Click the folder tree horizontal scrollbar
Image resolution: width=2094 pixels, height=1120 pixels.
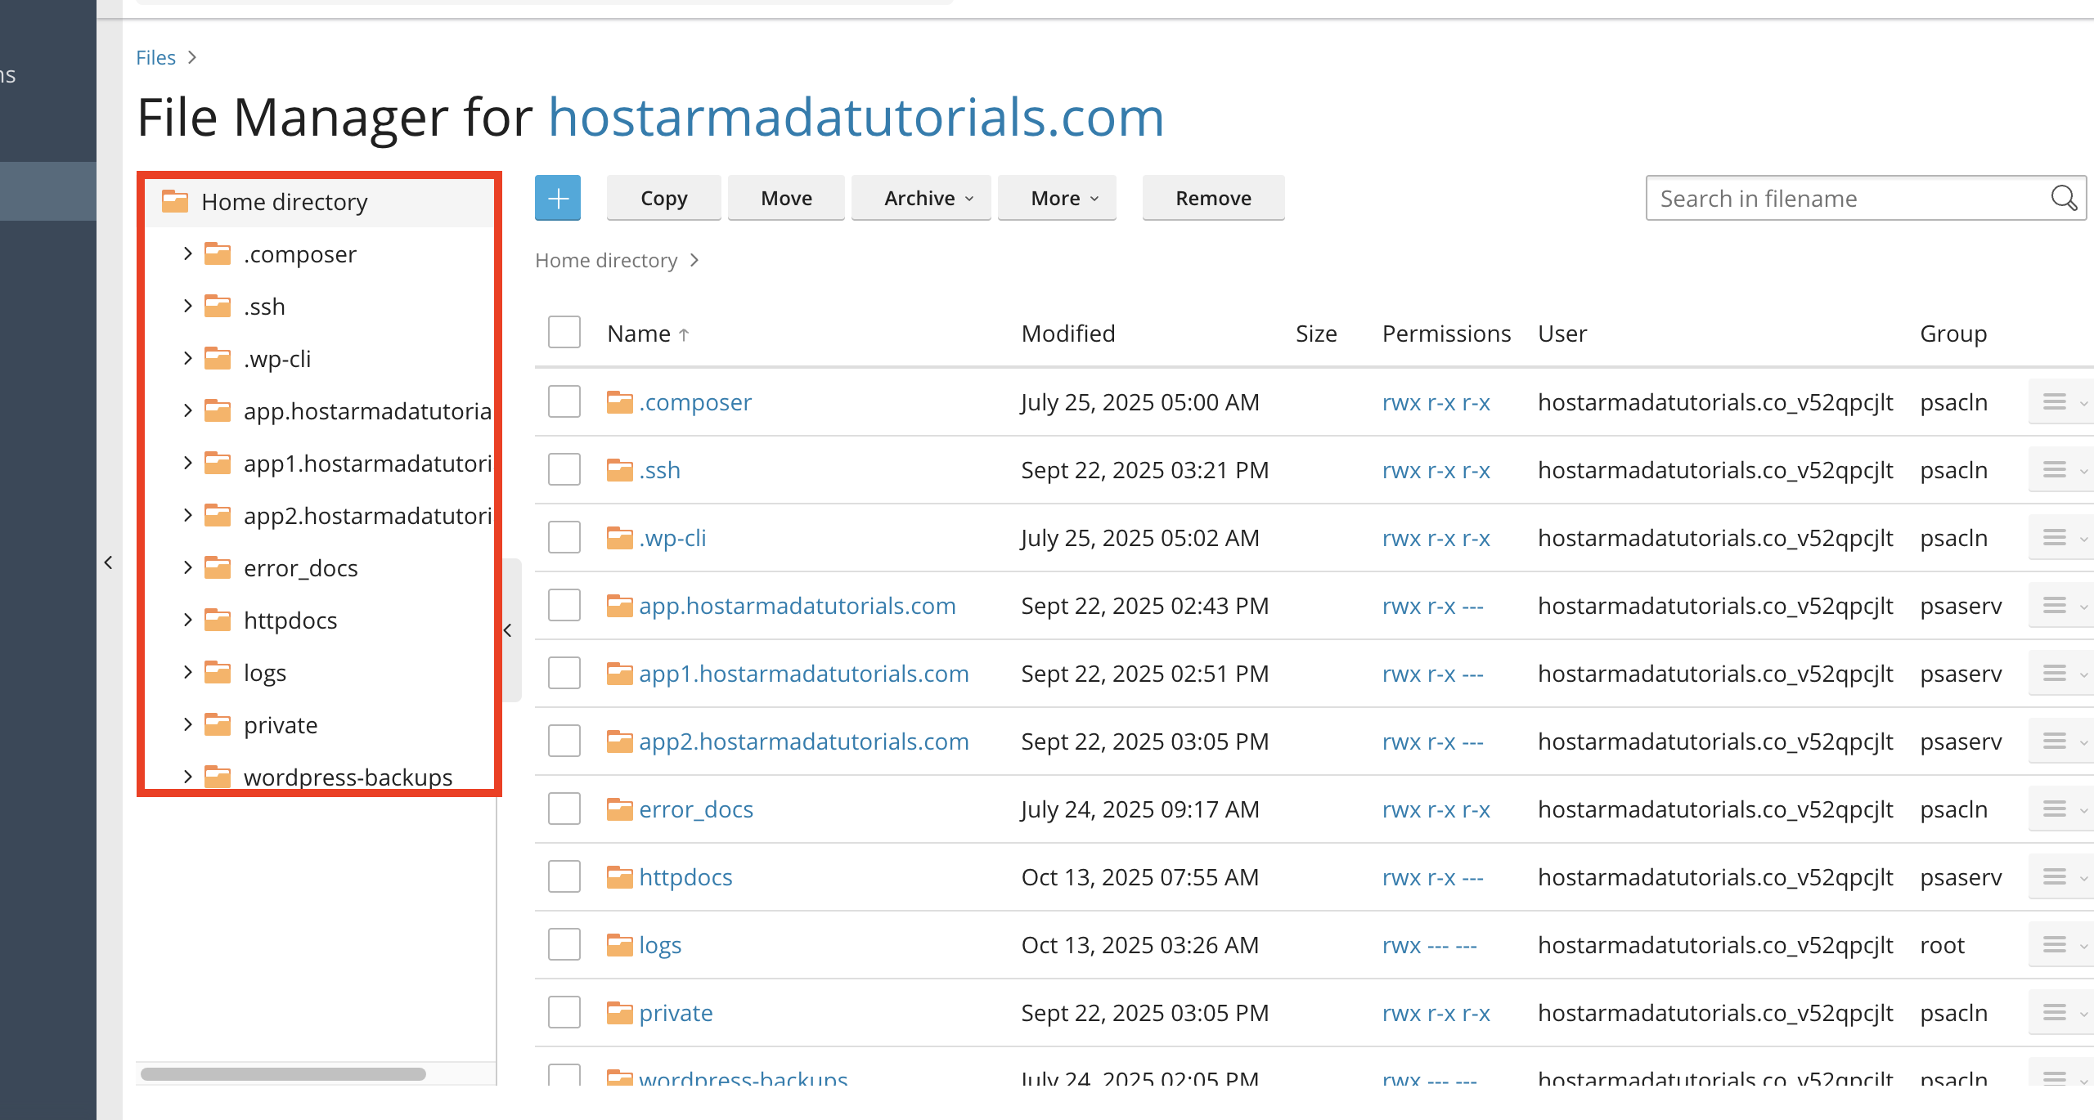click(283, 1073)
